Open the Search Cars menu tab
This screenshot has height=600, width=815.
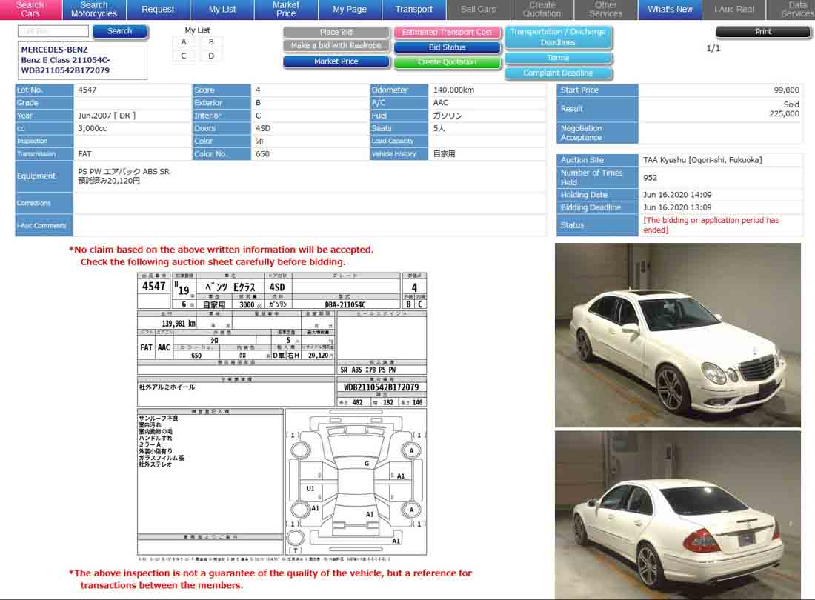(x=30, y=10)
